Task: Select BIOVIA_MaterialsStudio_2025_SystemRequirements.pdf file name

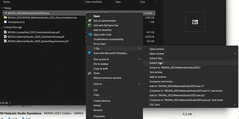Action: point(38,41)
